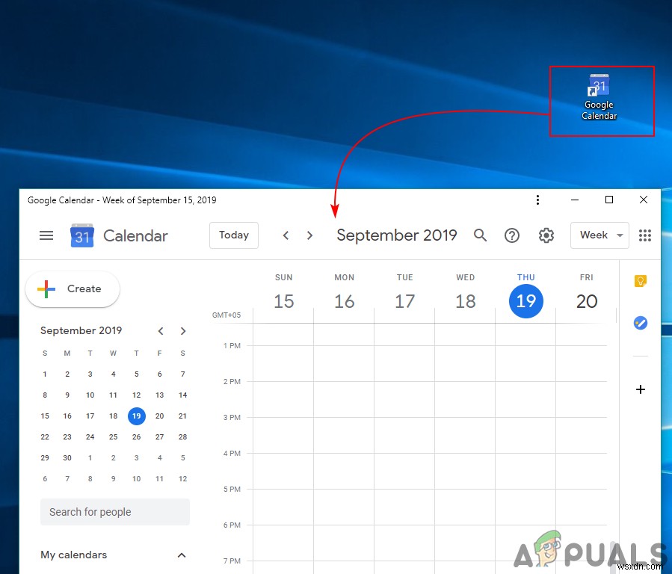This screenshot has height=574, width=672.
Task: Open Google Tasks in the side panel
Action: [640, 323]
